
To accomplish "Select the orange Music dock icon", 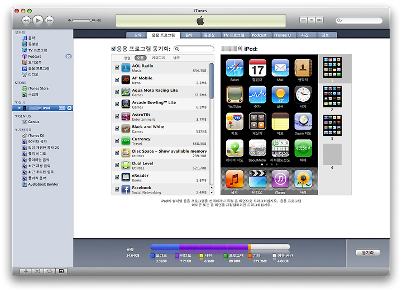I will (234, 179).
